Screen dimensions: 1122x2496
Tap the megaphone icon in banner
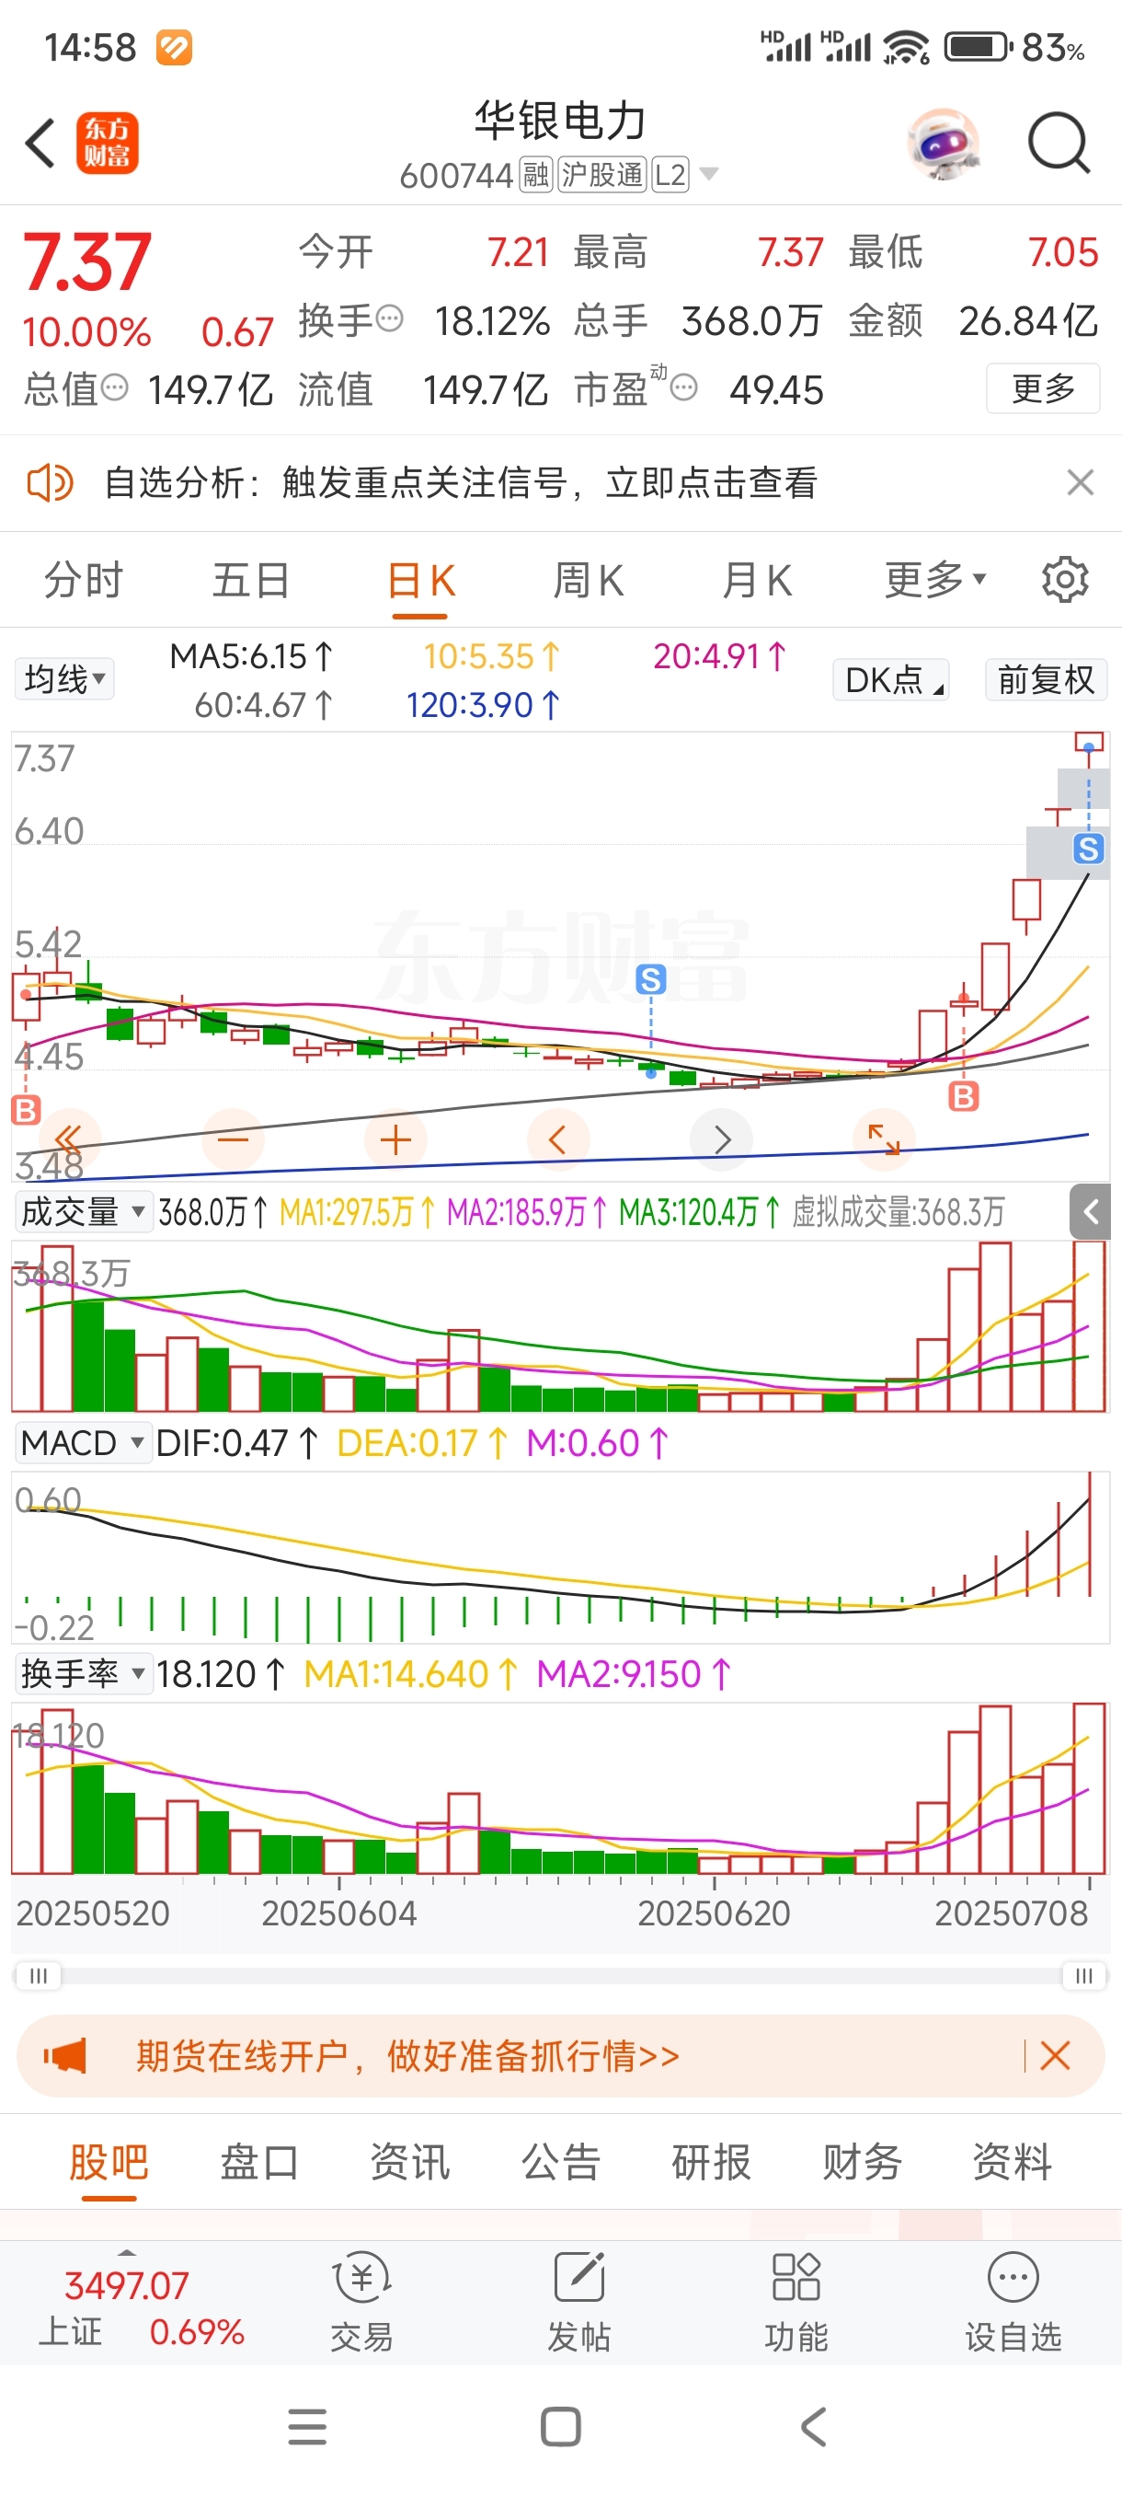[x=66, y=2055]
